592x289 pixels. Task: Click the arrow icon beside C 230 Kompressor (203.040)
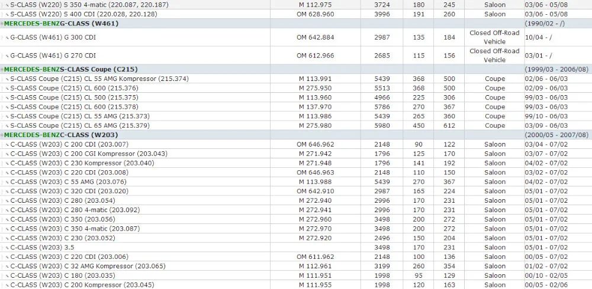(7, 164)
